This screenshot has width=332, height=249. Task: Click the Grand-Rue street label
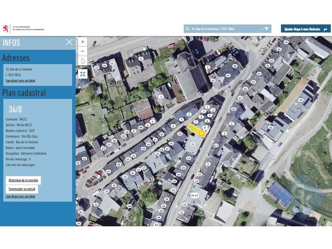point(236,87)
